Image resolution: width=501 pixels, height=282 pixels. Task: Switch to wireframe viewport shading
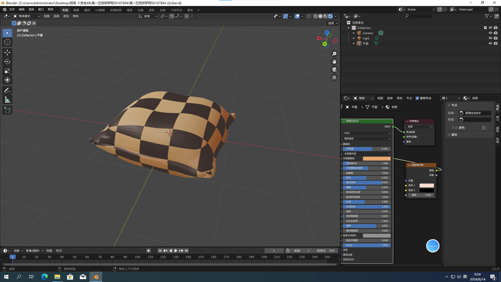[x=315, y=16]
